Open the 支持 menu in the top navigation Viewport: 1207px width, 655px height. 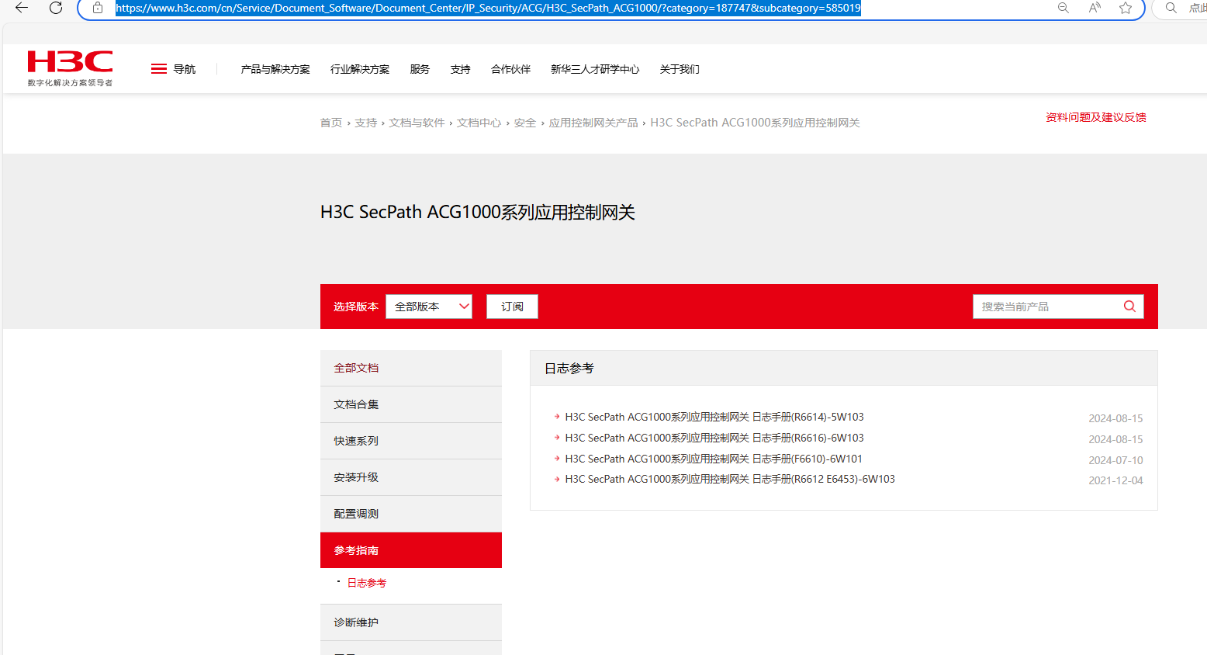[x=461, y=69]
